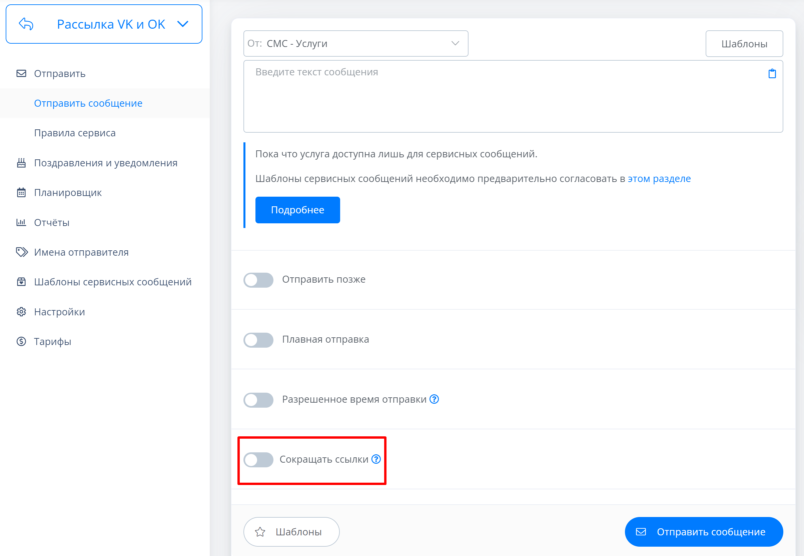Click the dollar icon for Тарифы

(x=21, y=341)
